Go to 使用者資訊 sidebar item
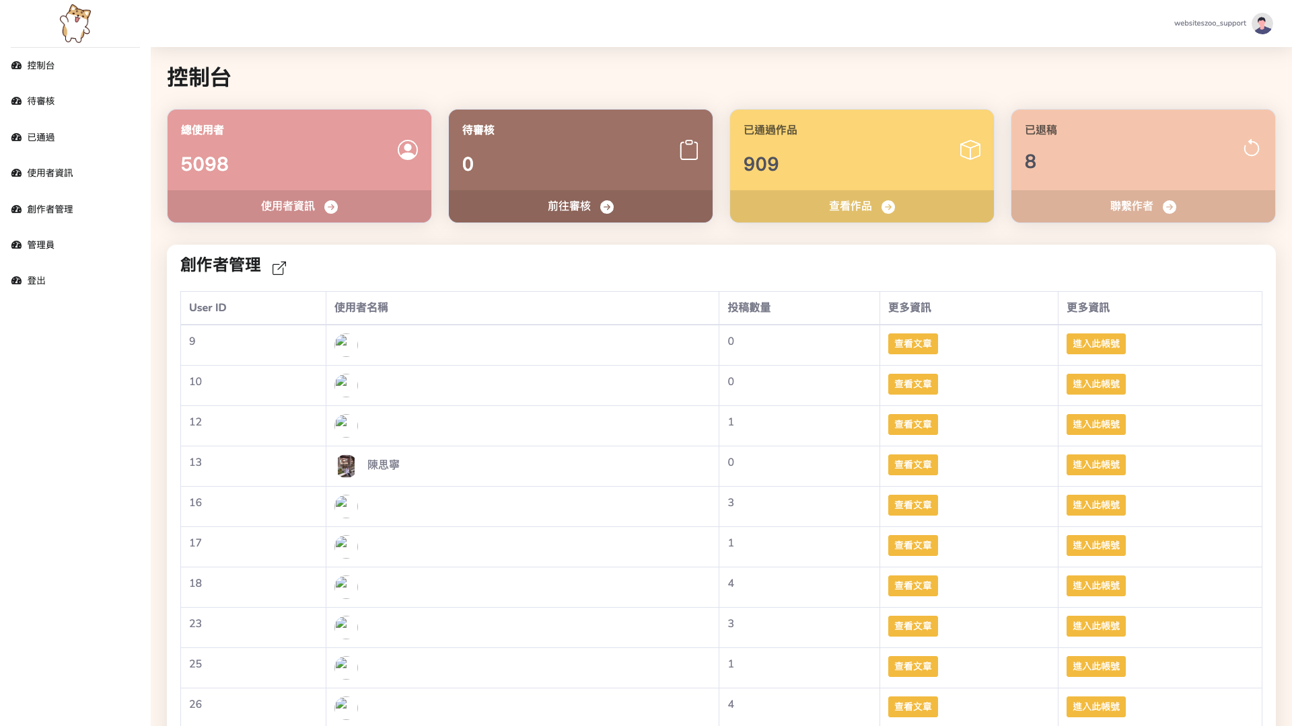 click(x=50, y=173)
